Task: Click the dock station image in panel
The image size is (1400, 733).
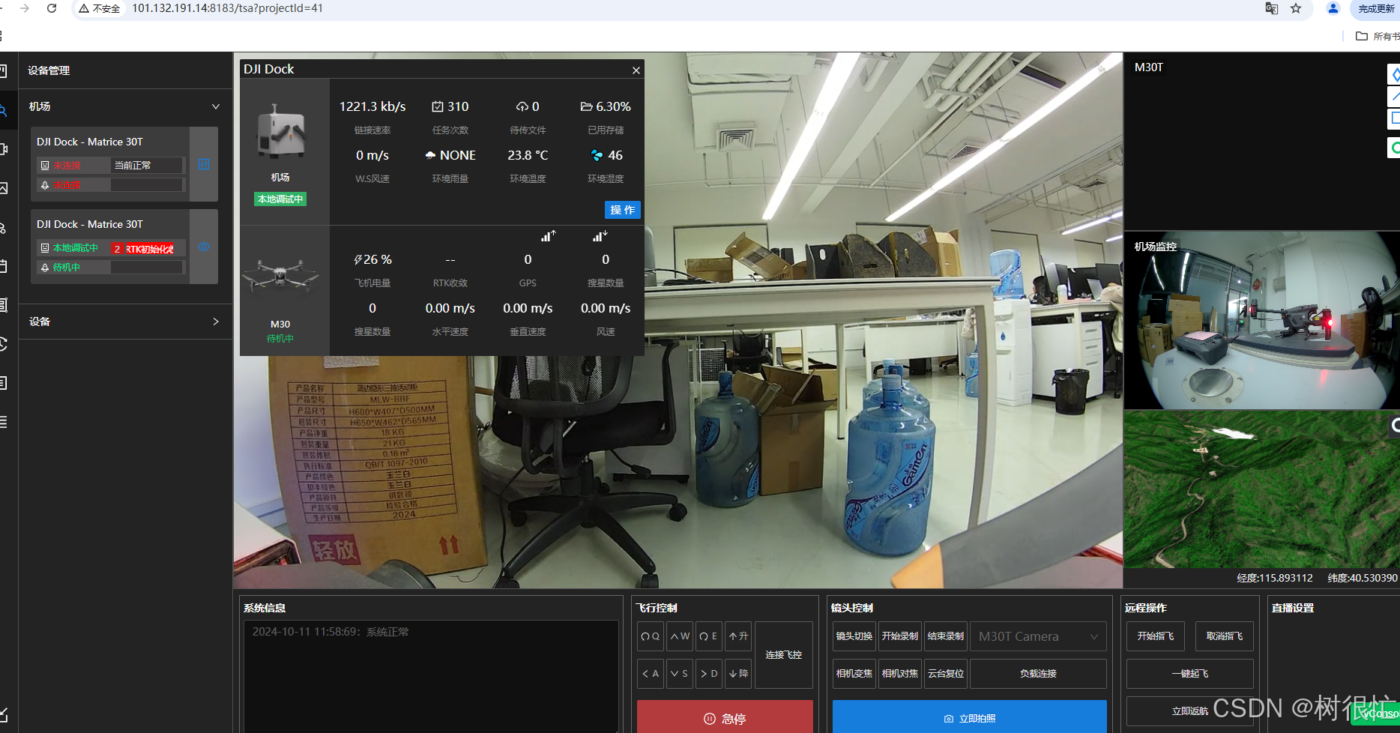Action: point(281,131)
